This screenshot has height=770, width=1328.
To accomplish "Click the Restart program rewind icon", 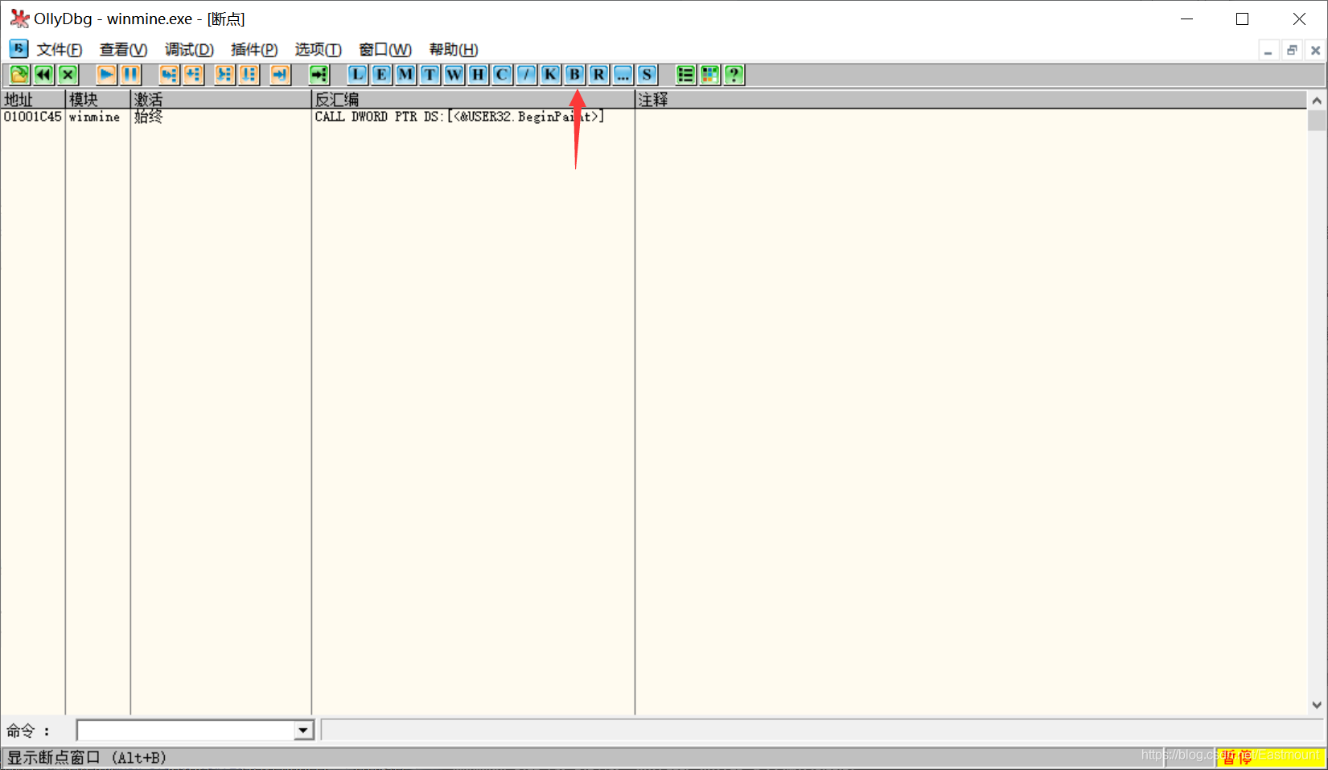I will pos(43,75).
